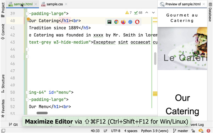Click the editor vertical scrollbar thumb
213x133 pixels.
click(x=155, y=59)
